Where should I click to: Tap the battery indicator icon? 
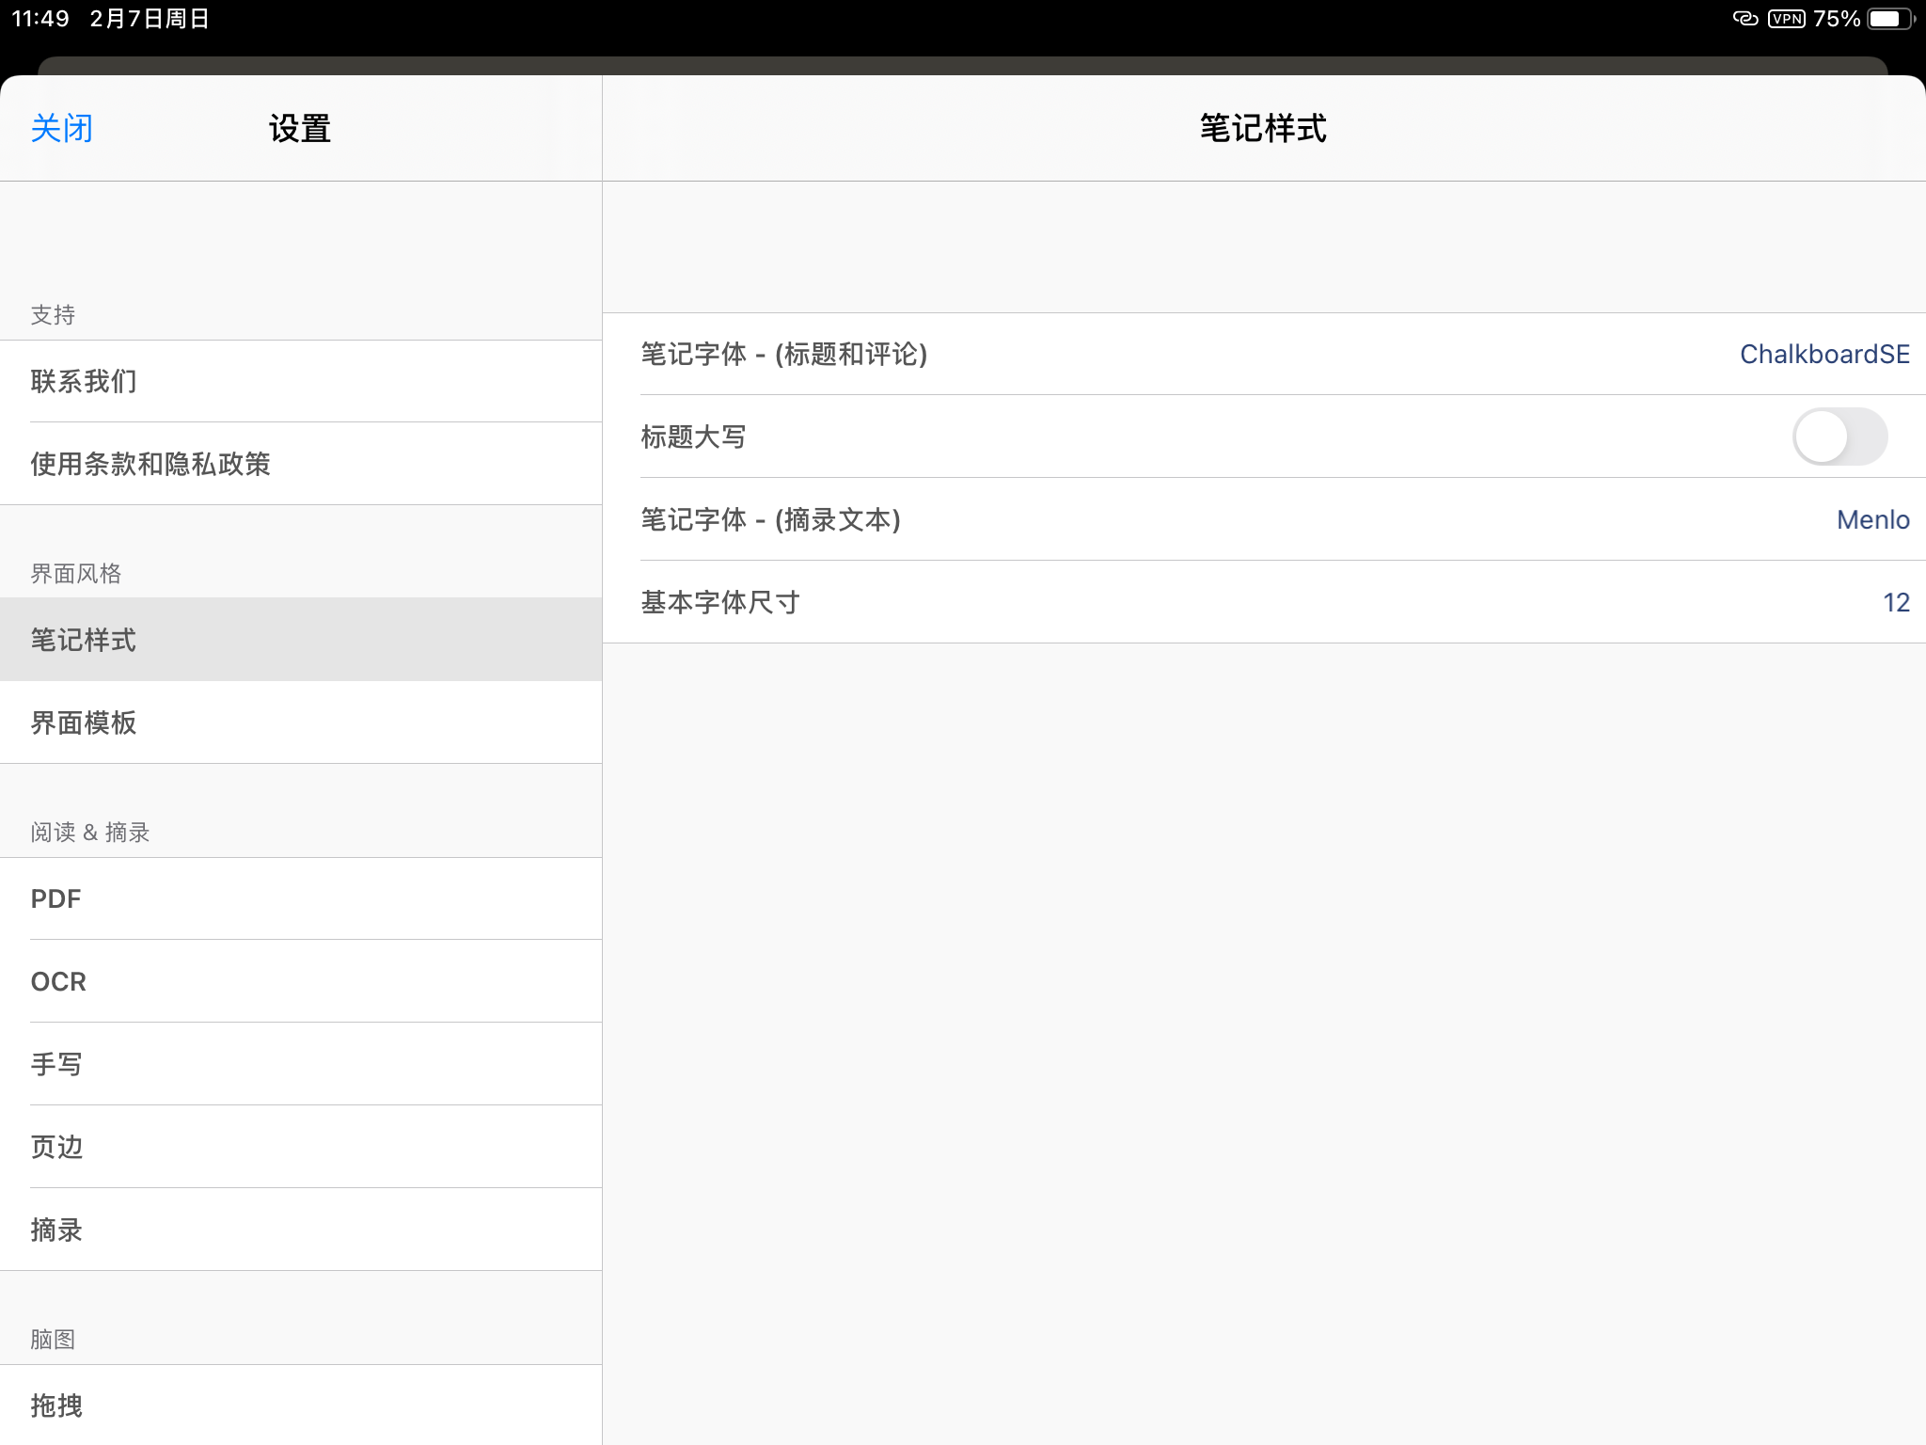tap(1888, 19)
